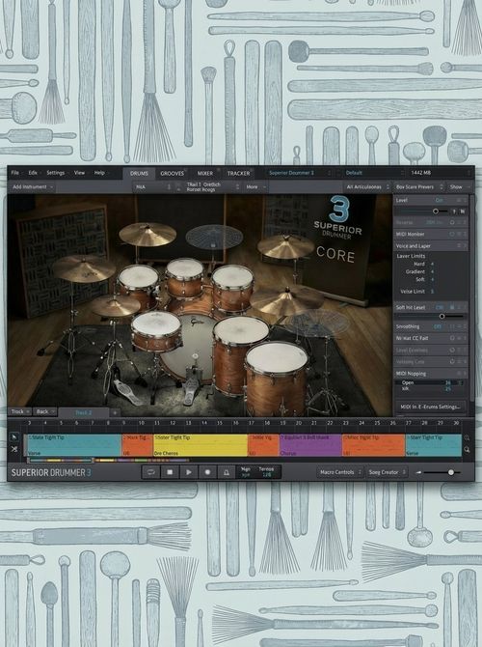Zoom in on the song track

pos(468,437)
